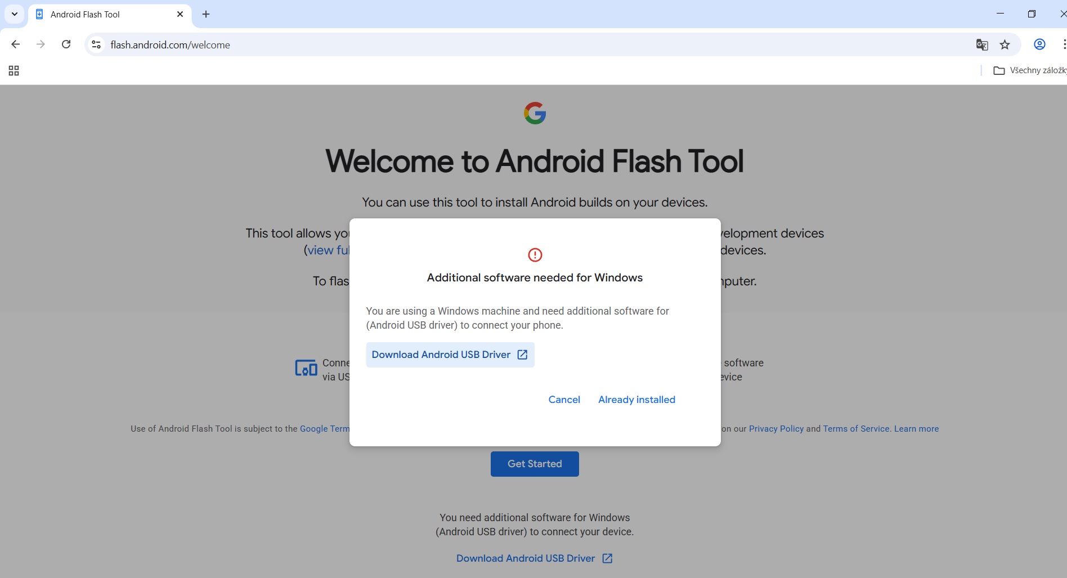Viewport: 1067px width, 578px height.
Task: Restore down the browser window
Action: click(1032, 14)
